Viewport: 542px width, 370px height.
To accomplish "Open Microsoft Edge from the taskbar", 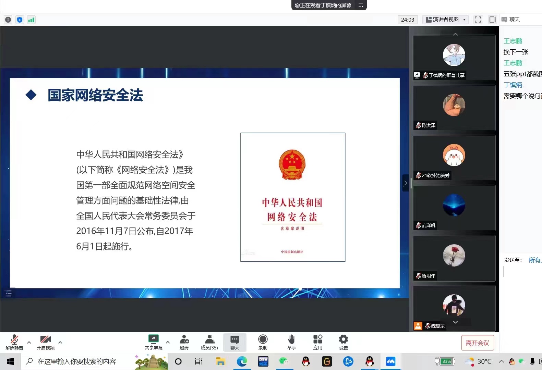I will (x=242, y=361).
